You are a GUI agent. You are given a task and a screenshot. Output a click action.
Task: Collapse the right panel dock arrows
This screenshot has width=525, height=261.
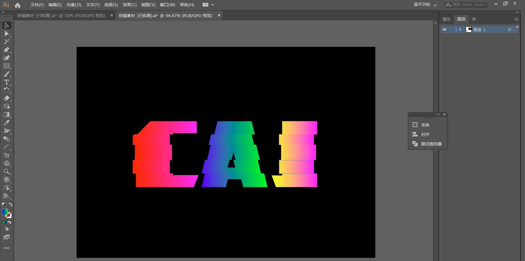pyautogui.click(x=517, y=12)
